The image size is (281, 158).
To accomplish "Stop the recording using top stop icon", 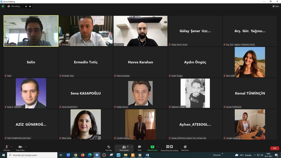I will (x=30, y=6).
